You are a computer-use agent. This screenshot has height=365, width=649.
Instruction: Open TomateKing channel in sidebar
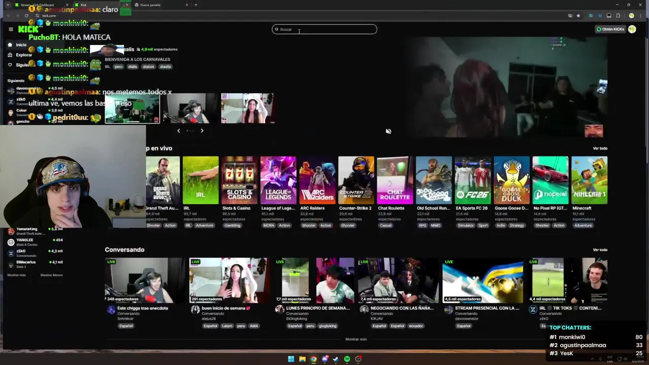click(35, 231)
